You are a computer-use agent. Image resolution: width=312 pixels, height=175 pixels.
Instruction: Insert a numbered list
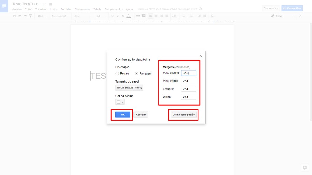(184, 16)
